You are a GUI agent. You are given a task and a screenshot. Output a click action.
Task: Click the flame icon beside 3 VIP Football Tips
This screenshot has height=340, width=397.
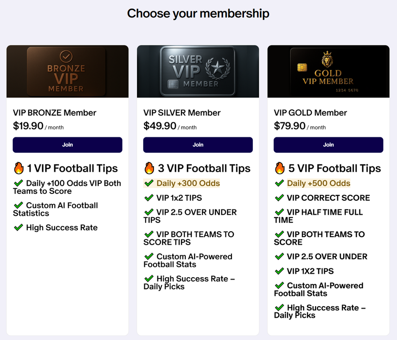[149, 168]
